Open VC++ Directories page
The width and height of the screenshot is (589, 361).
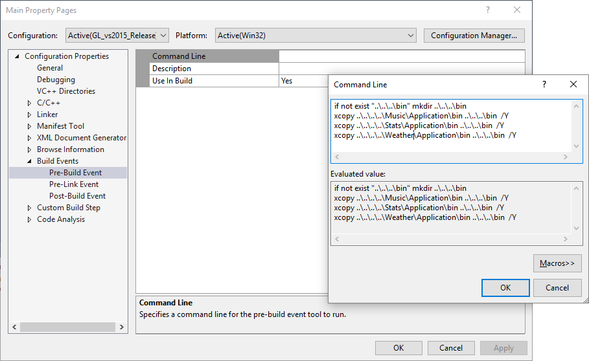coord(65,91)
